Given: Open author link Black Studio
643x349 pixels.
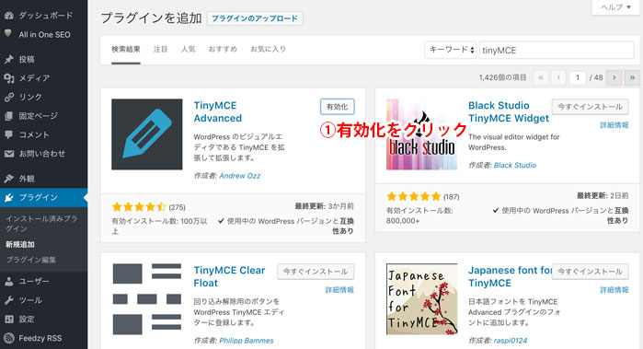Looking at the screenshot, I should (515, 165).
